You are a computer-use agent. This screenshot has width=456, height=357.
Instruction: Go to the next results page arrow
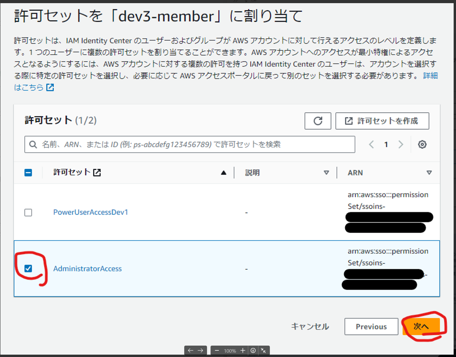click(401, 145)
